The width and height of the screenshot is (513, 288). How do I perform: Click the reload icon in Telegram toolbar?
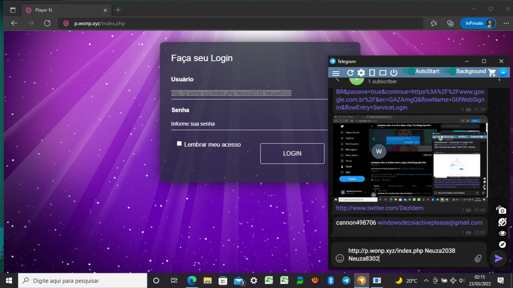tap(350, 73)
